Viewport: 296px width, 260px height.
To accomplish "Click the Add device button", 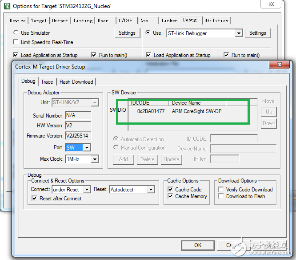I will coord(124,159).
